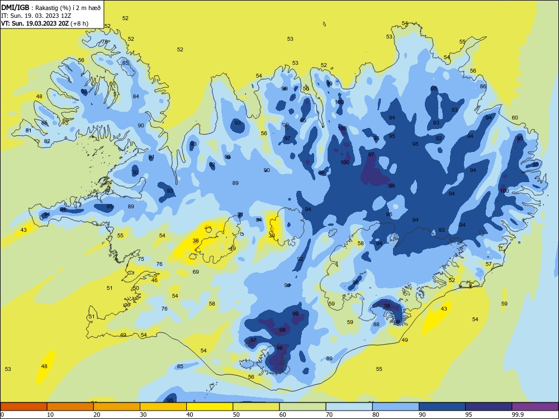Click the purple legend swatch above 99.9
559x419 pixels.
(x=535, y=407)
